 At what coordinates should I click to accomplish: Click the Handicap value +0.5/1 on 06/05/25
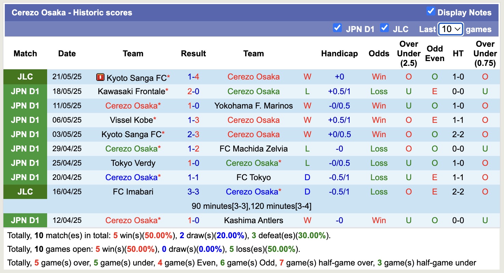coord(339,120)
